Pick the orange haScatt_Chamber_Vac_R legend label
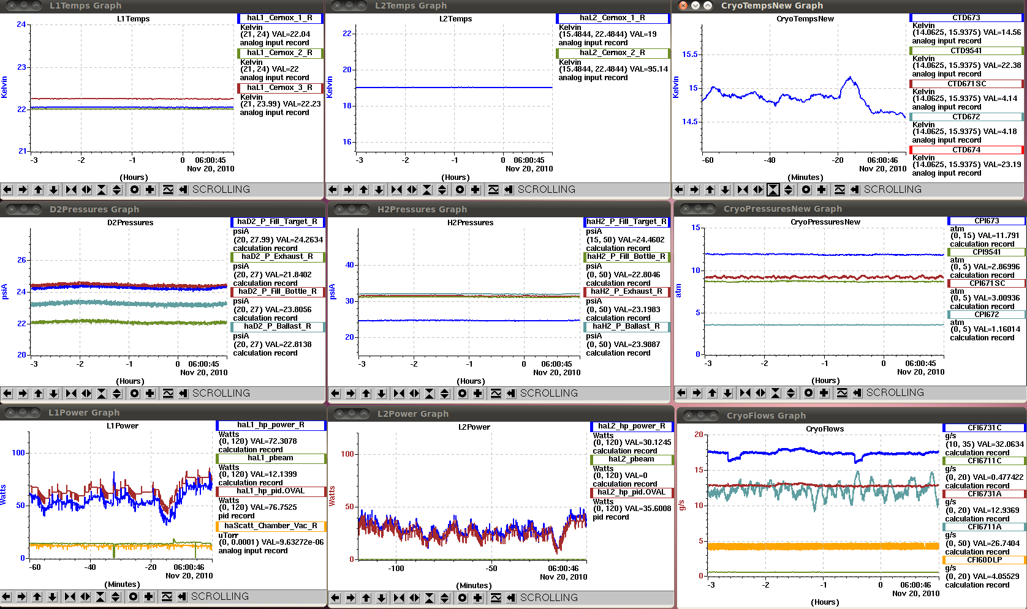This screenshot has height=609, width=1027. click(x=271, y=526)
